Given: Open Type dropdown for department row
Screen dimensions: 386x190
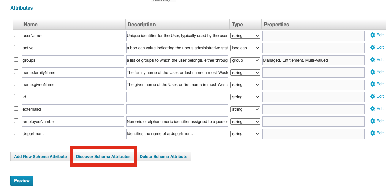Looking at the screenshot, I should pos(245,134).
